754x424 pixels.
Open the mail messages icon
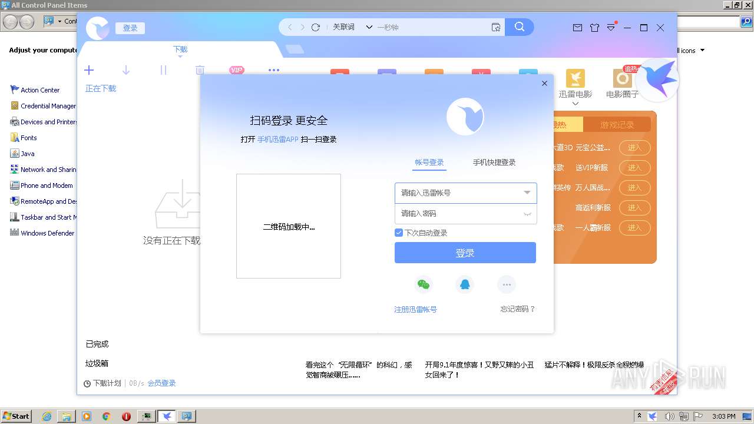click(x=577, y=28)
